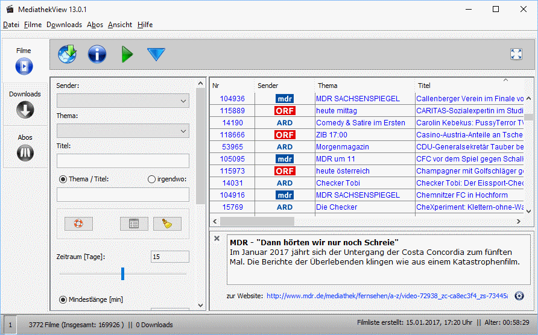538x335 pixels.
Task: Switch to Filme tab in sidebar
Action: tap(24, 61)
